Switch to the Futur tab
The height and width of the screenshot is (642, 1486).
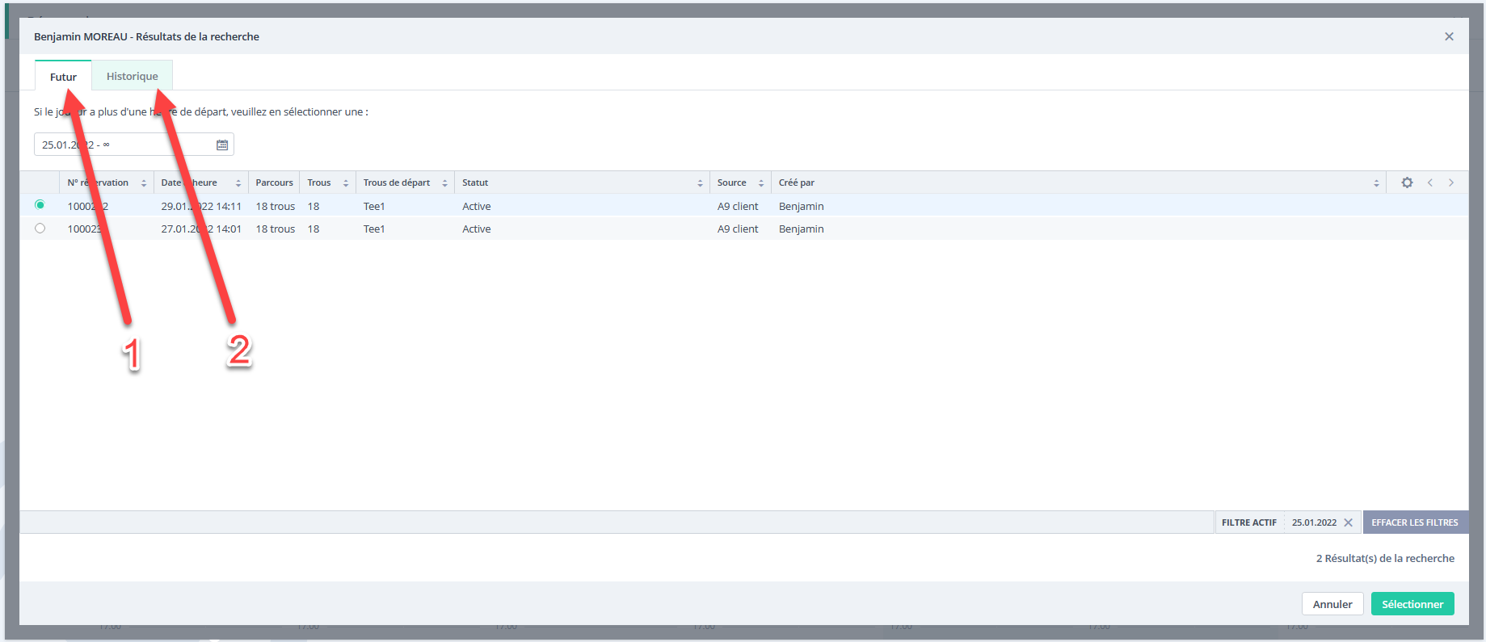pos(63,76)
